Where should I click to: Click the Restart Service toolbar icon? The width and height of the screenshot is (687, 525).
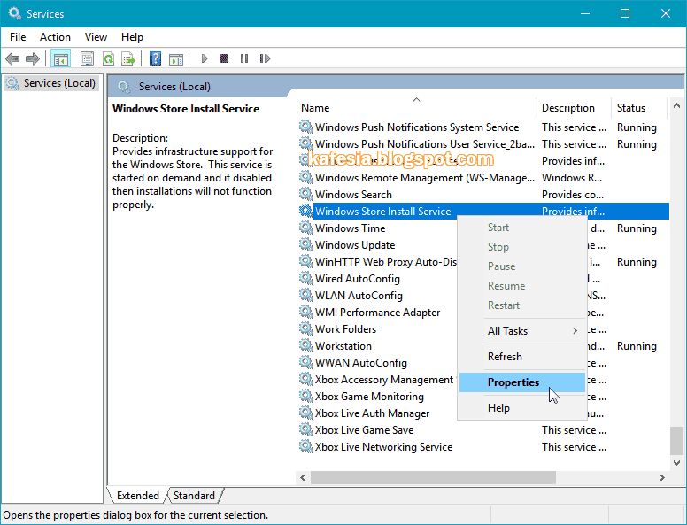point(265,58)
